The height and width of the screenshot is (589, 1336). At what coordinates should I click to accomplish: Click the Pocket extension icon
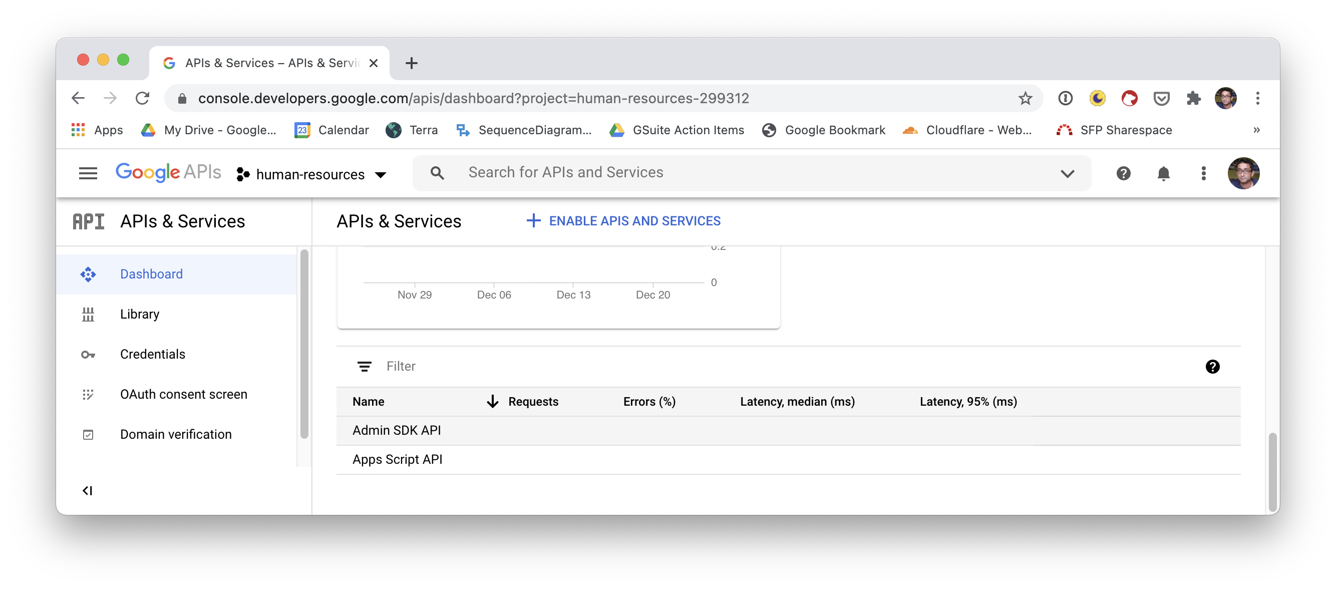[1161, 98]
